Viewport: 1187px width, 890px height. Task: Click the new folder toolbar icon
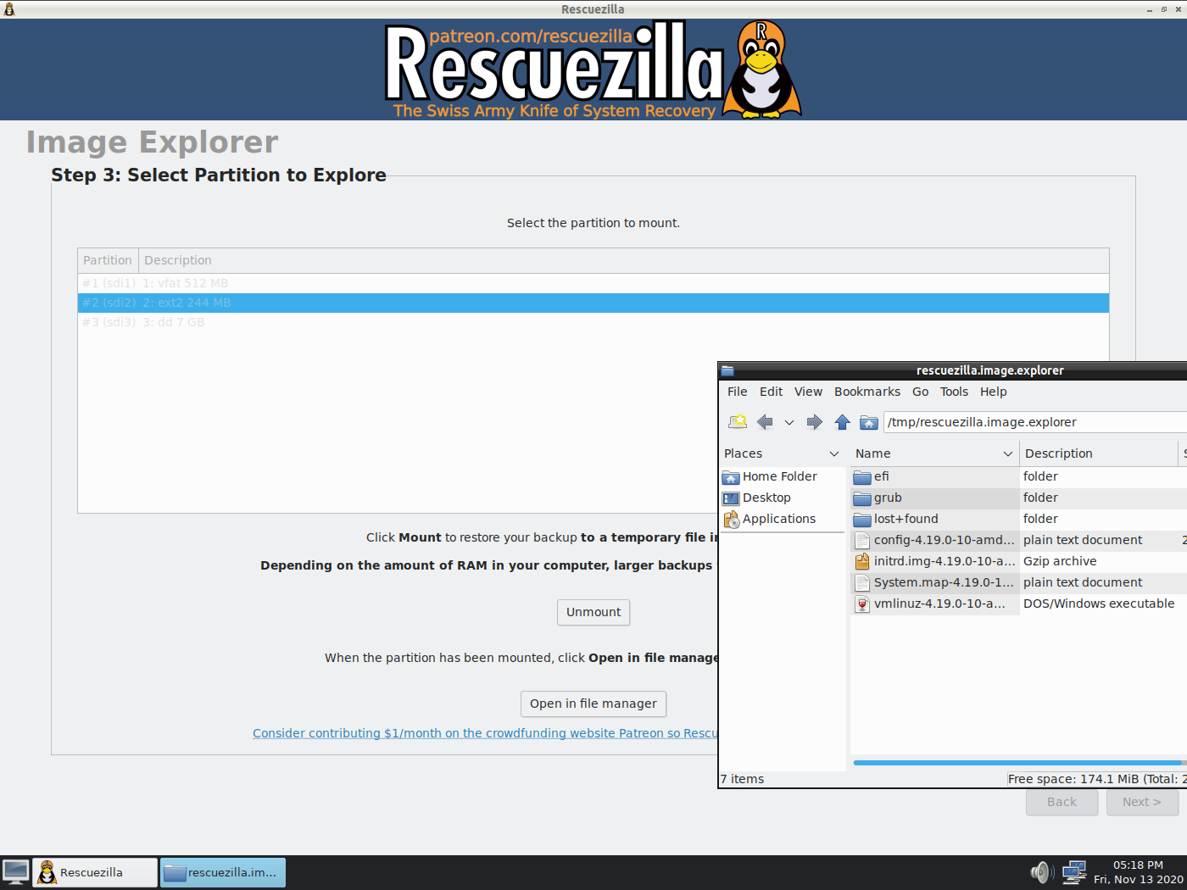pyautogui.click(x=737, y=421)
